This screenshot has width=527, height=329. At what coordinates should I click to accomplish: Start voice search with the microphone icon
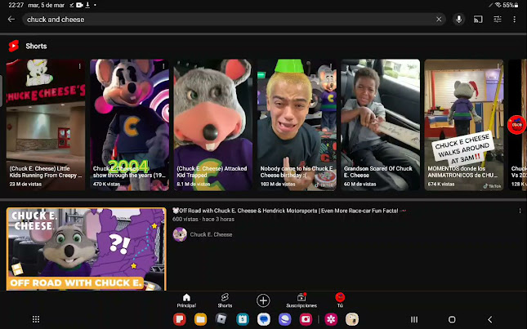pos(458,19)
